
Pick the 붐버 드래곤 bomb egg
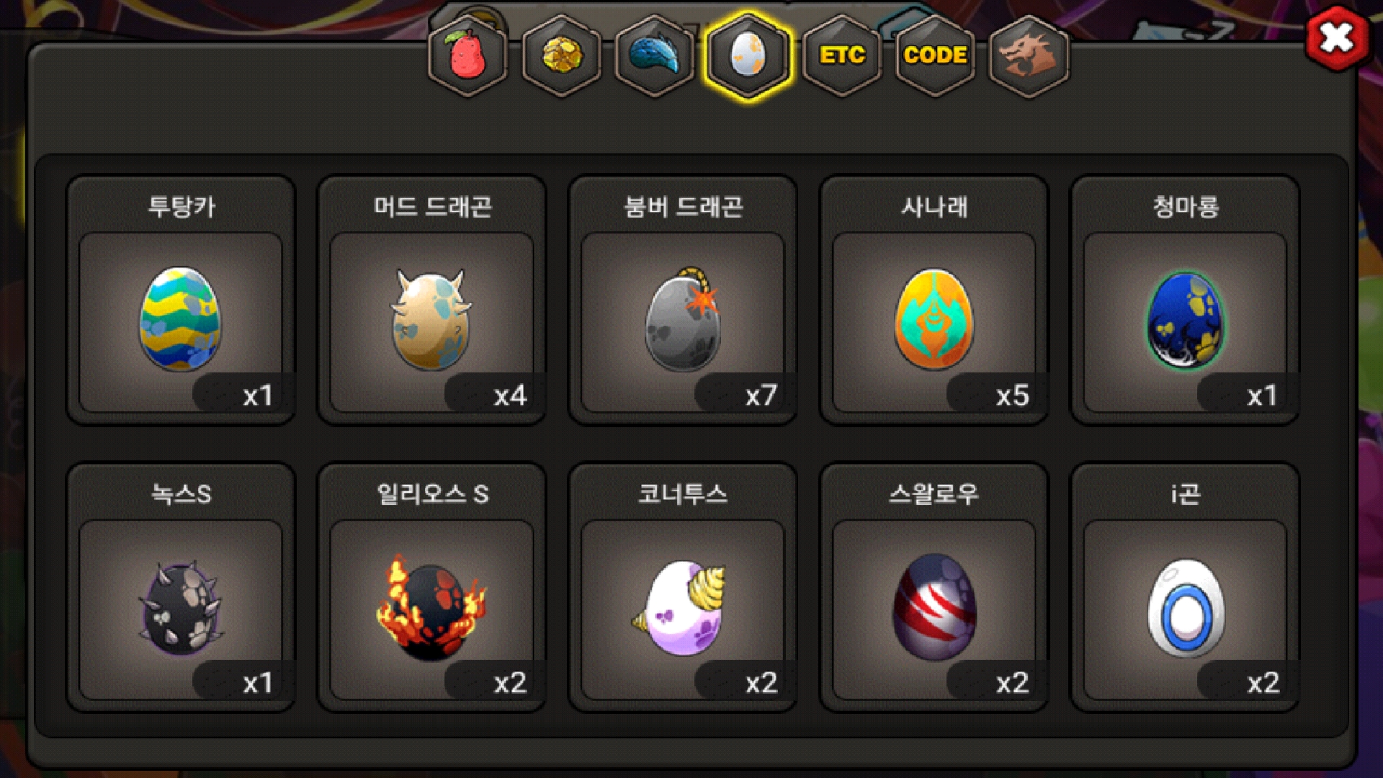coord(682,319)
